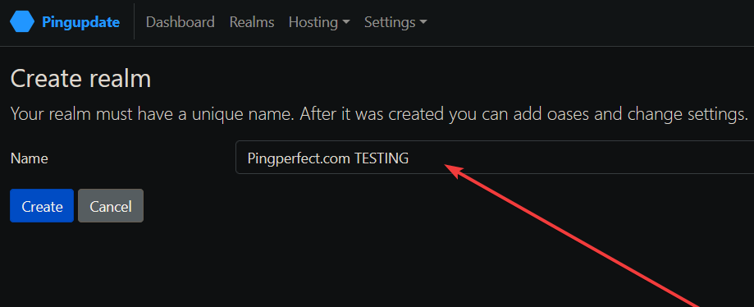Click the vertical divider beside Pingupdate brand
This screenshot has width=754, height=307.
click(x=135, y=21)
